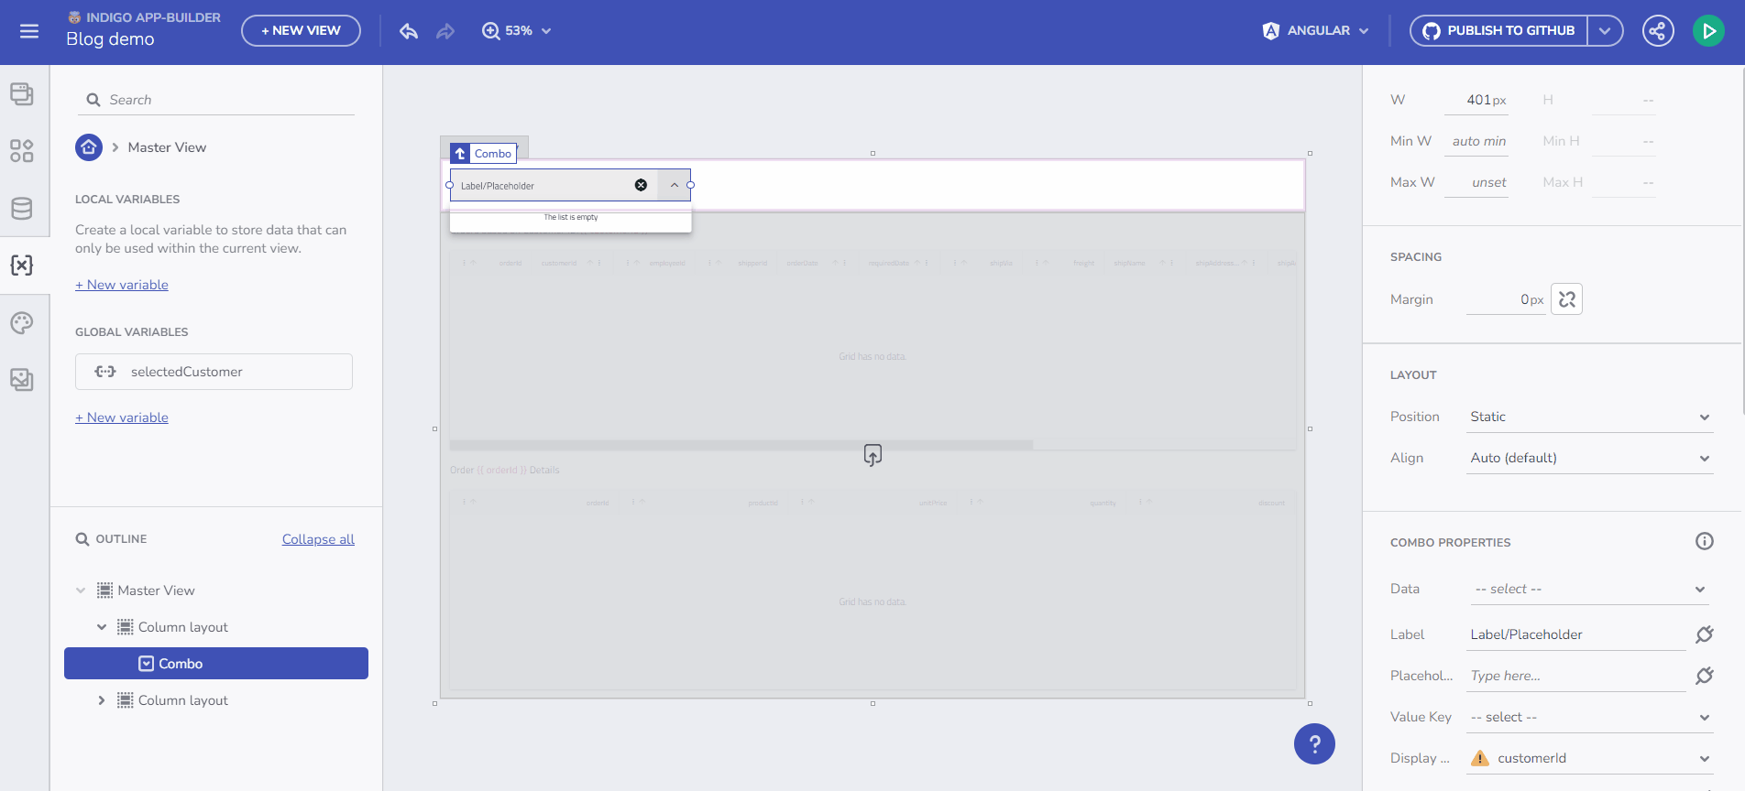
Task: Click the undo arrow icon
Action: point(409,31)
